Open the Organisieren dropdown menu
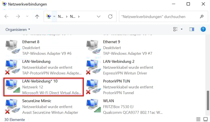Screen dimensions: 210x122 coord(18,29)
